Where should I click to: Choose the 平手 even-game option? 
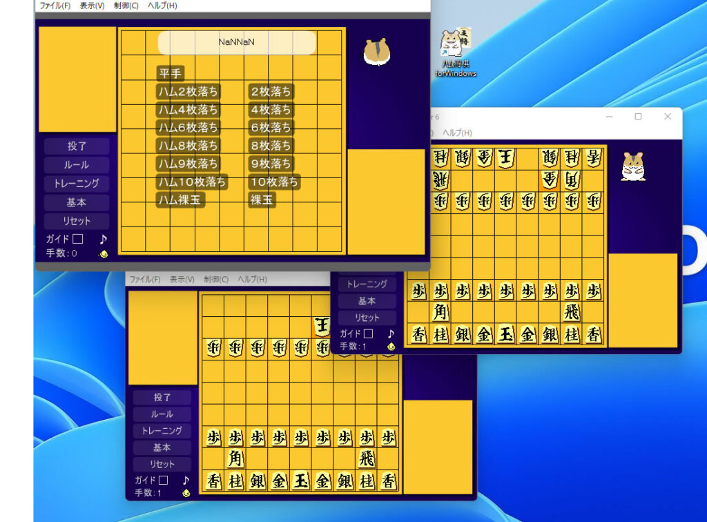pyautogui.click(x=171, y=73)
